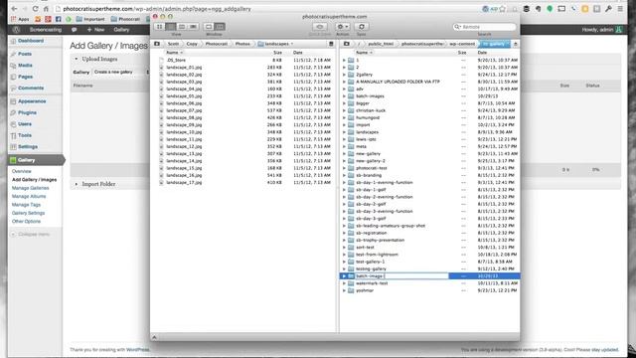636x358 pixels.
Task: Open the landscapes path dropdown
Action: click(x=275, y=44)
